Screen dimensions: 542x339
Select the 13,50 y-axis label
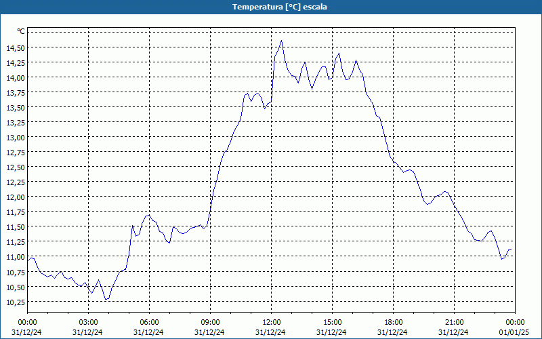pos(16,107)
